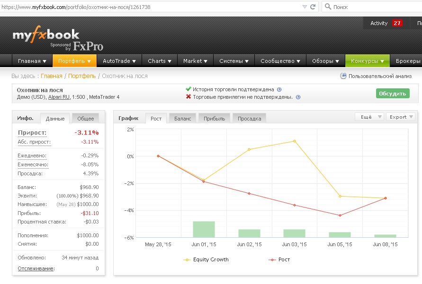The width and height of the screenshot is (422, 284).
Task: Open the Export dropdown
Action: tap(401, 117)
